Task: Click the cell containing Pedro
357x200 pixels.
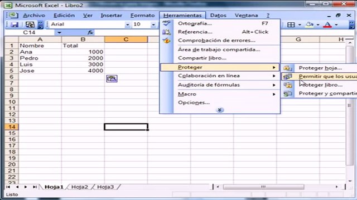Action: tap(40, 58)
